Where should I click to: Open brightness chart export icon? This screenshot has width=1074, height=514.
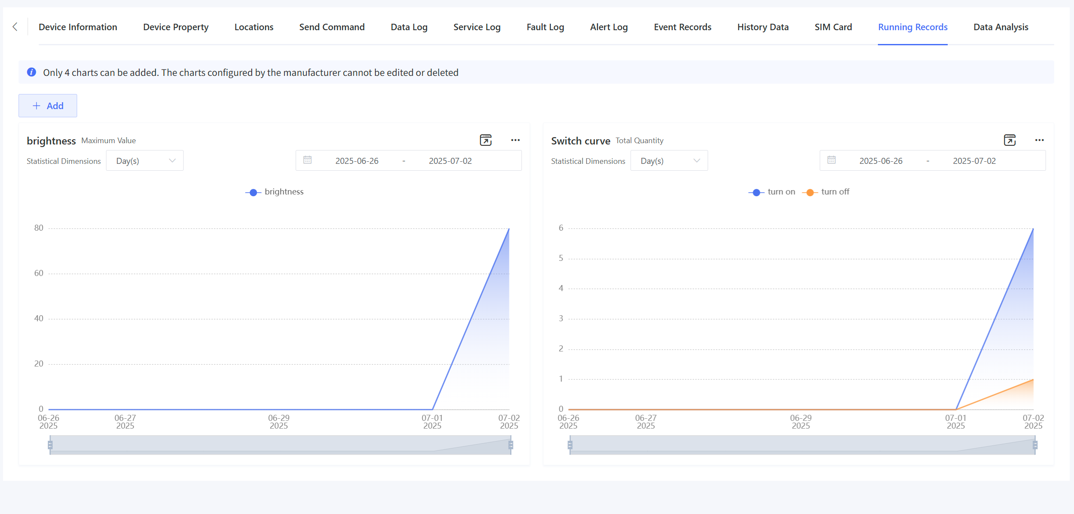point(486,140)
